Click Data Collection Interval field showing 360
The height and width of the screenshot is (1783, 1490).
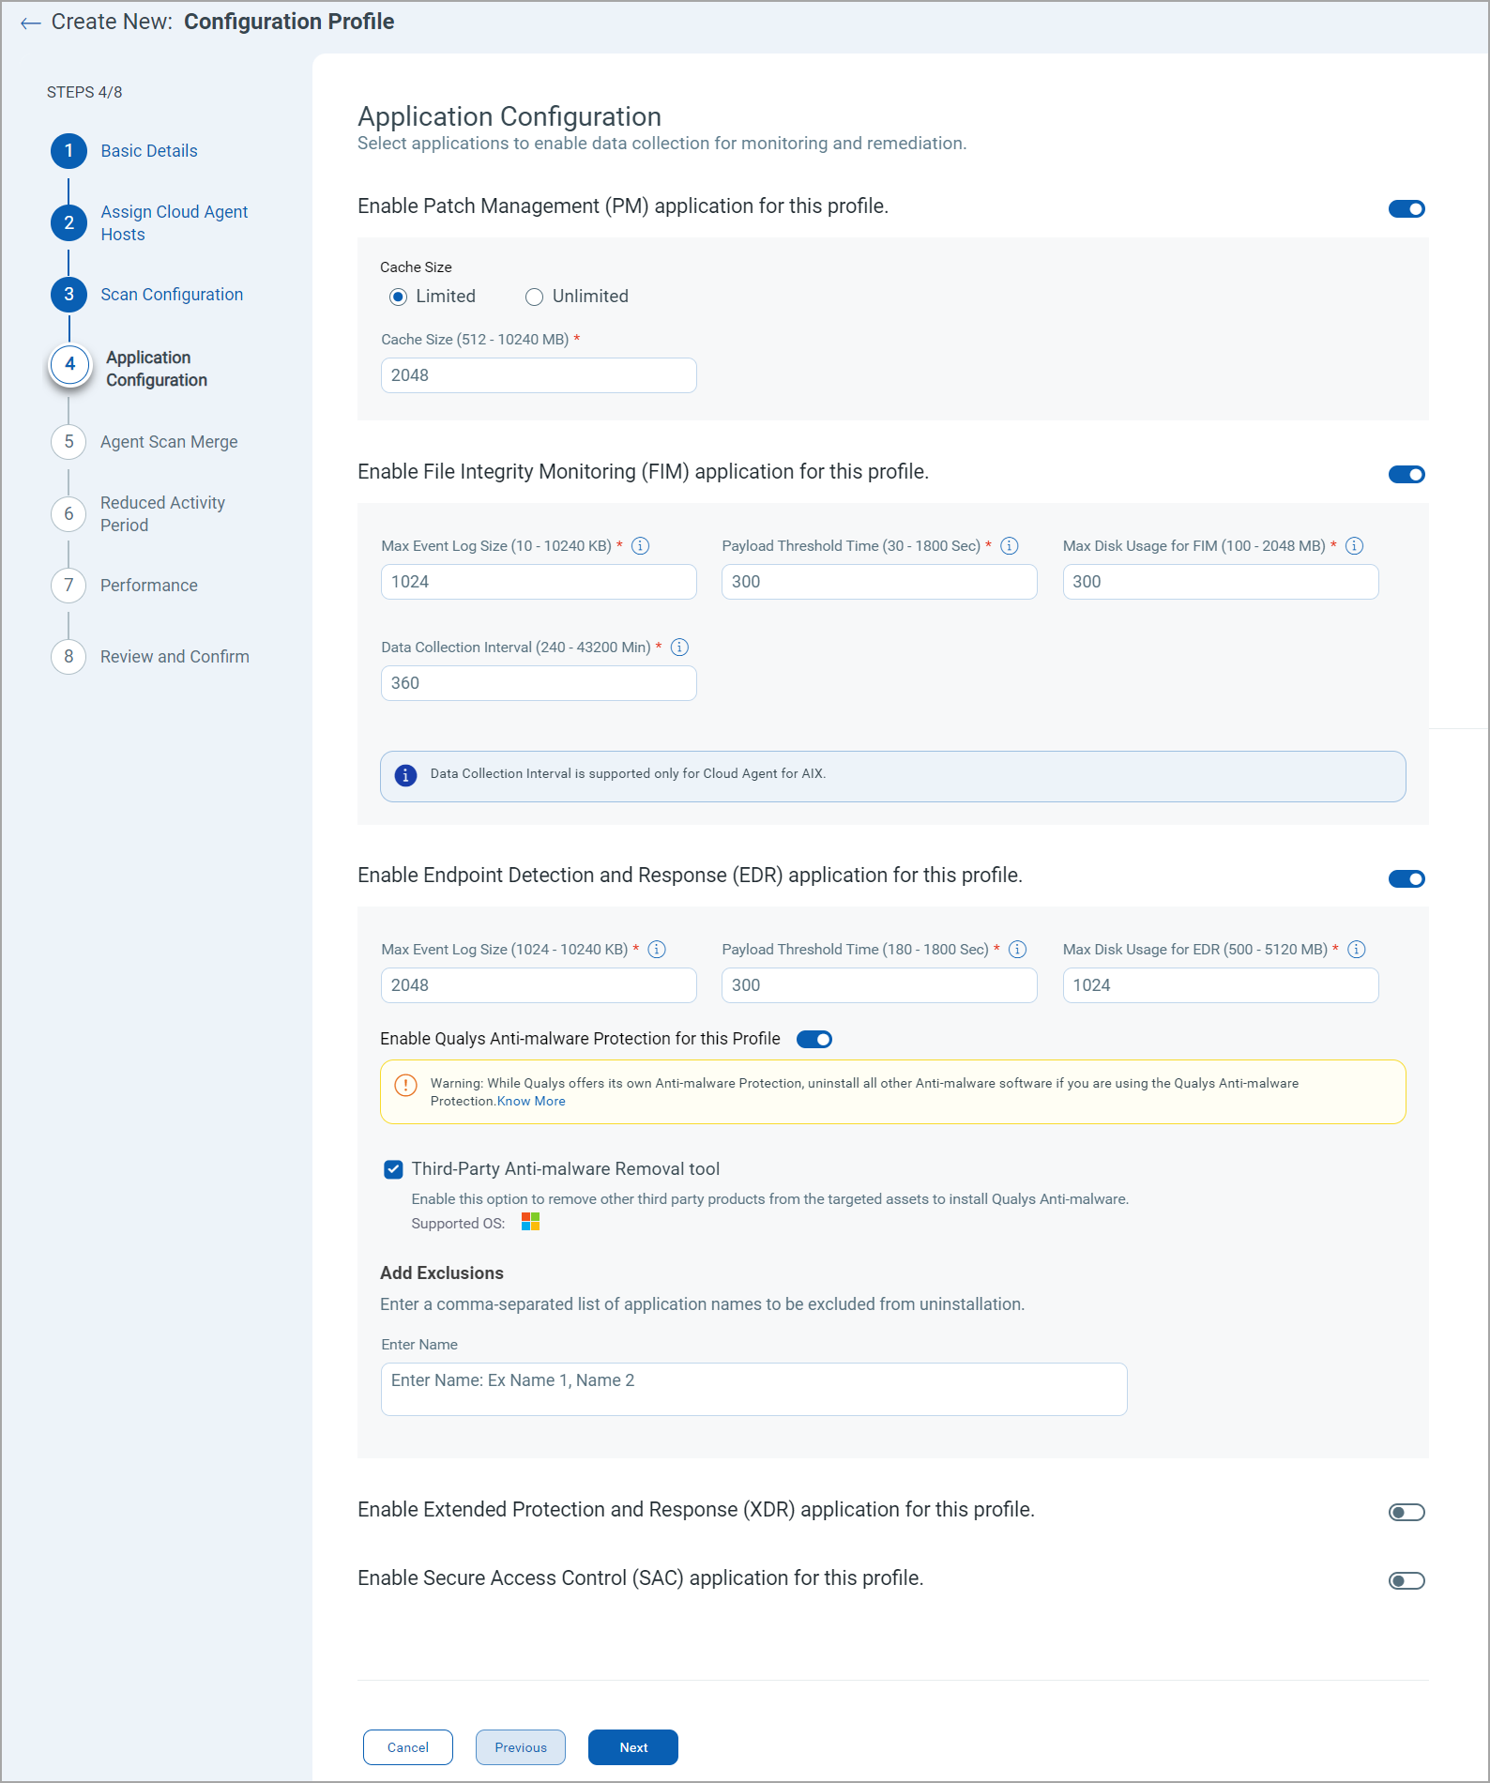point(539,683)
